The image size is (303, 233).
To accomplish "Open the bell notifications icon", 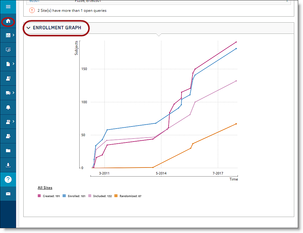I will click(x=8, y=107).
